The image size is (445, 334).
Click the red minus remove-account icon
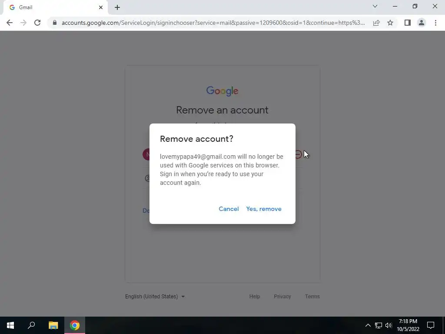pyautogui.click(x=298, y=154)
